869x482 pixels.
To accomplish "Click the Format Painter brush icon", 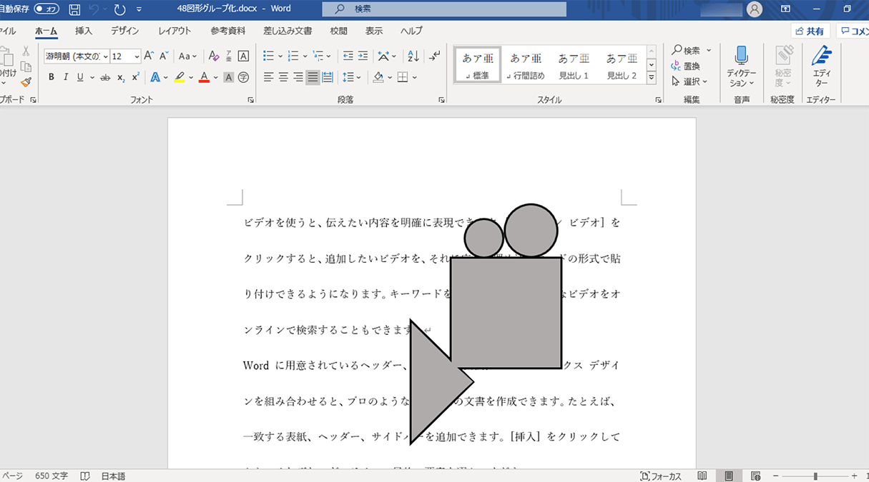I will click(x=26, y=82).
